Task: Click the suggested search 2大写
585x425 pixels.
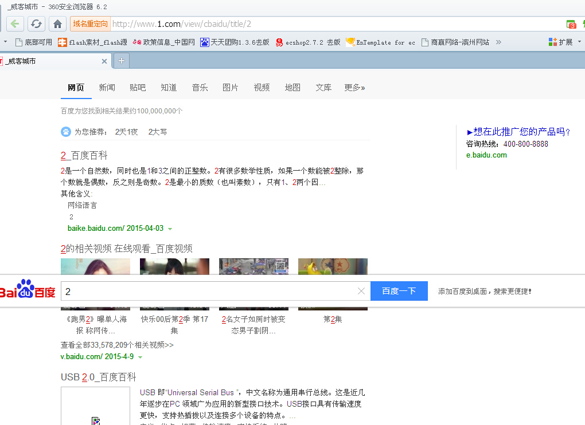Action: (158, 132)
